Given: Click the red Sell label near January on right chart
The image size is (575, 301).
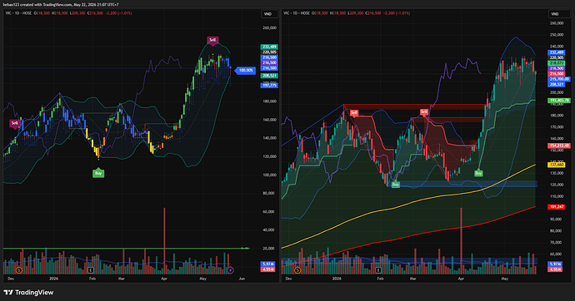Looking at the screenshot, I should coord(353,112).
